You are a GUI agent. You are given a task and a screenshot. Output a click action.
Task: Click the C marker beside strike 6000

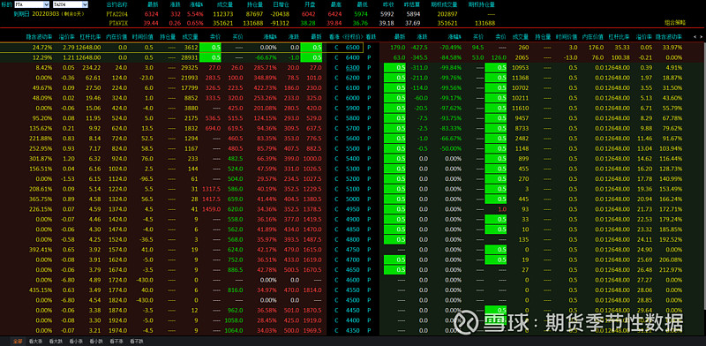click(x=336, y=98)
